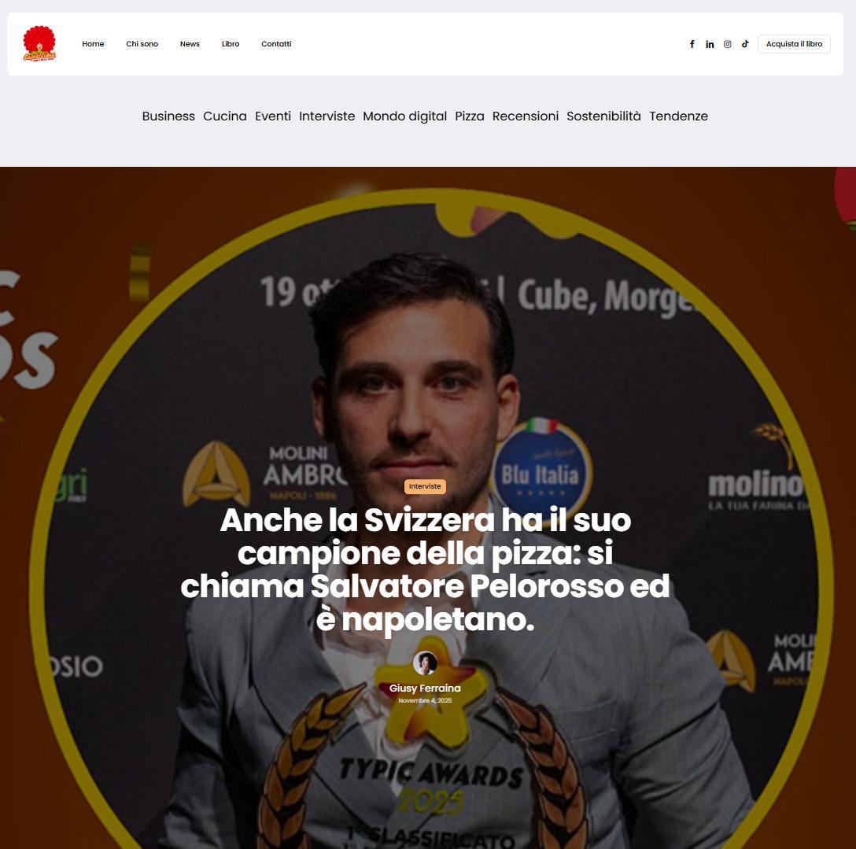
Task: Click the red afro site logo
Action: (x=39, y=44)
